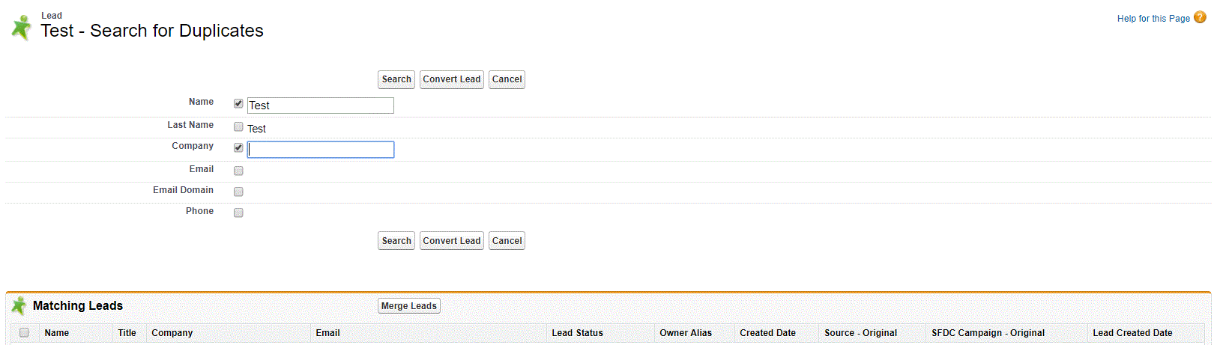Image resolution: width=1220 pixels, height=345 pixels.
Task: Uncheck the Company checkbox
Action: pyautogui.click(x=238, y=147)
